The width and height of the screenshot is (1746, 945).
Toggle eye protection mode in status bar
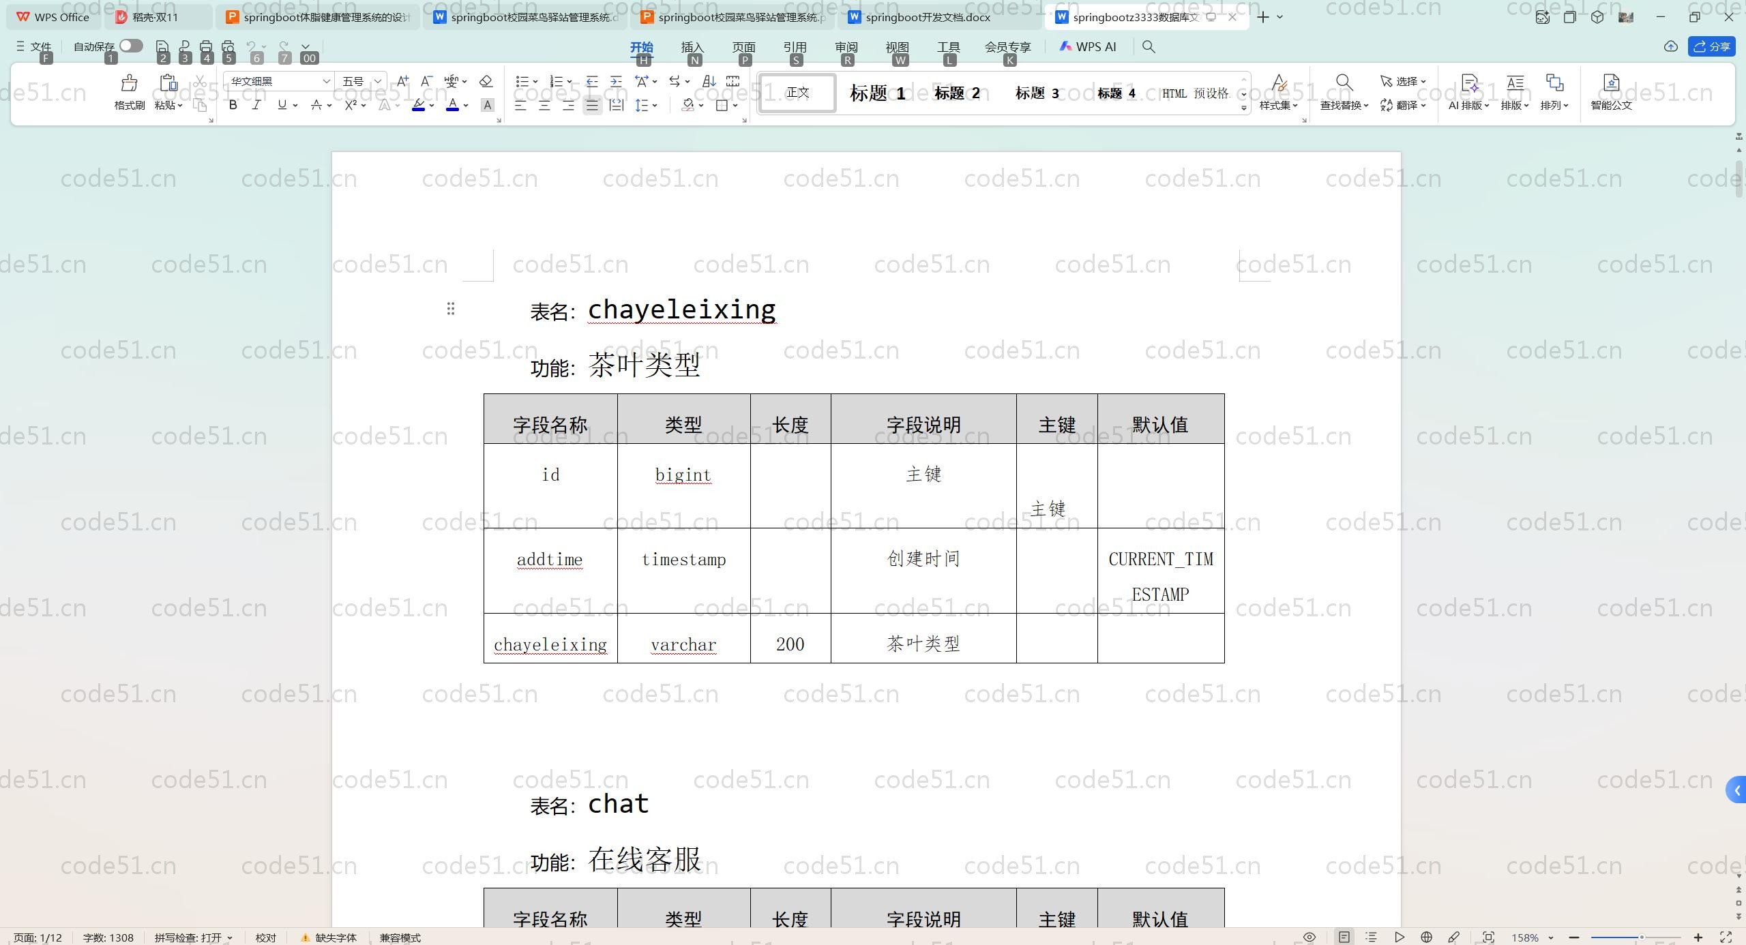1309,937
